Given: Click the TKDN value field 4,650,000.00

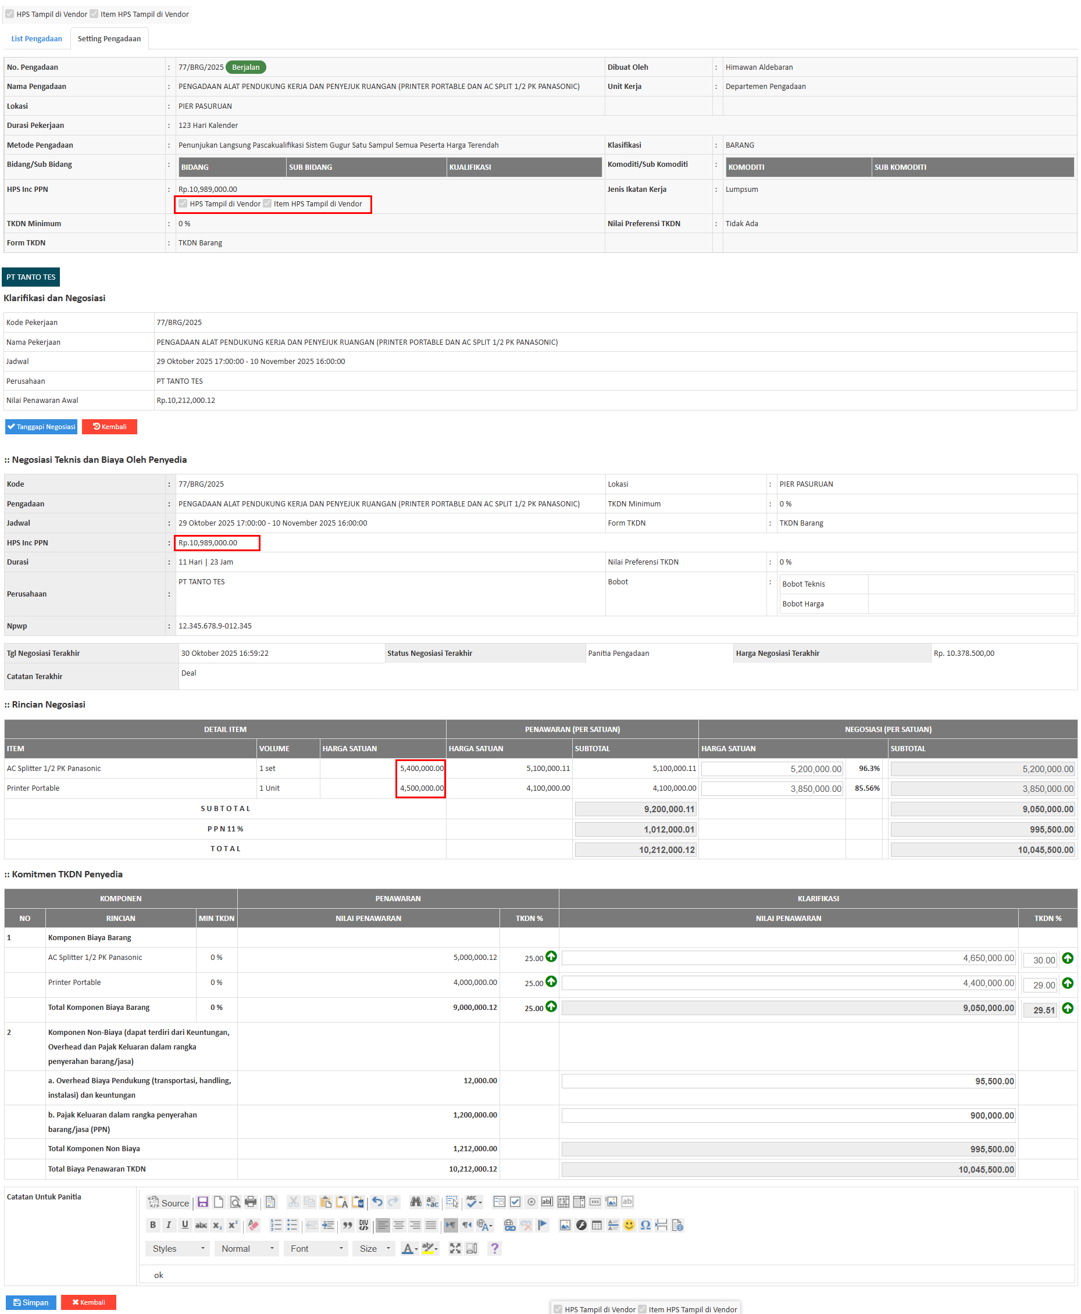Looking at the screenshot, I should tap(789, 958).
